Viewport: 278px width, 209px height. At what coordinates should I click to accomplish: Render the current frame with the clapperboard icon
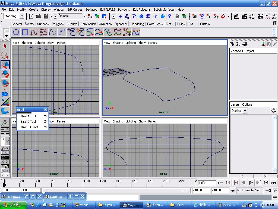pos(237,16)
